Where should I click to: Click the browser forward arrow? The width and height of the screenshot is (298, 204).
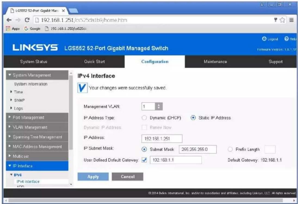tap(18, 20)
